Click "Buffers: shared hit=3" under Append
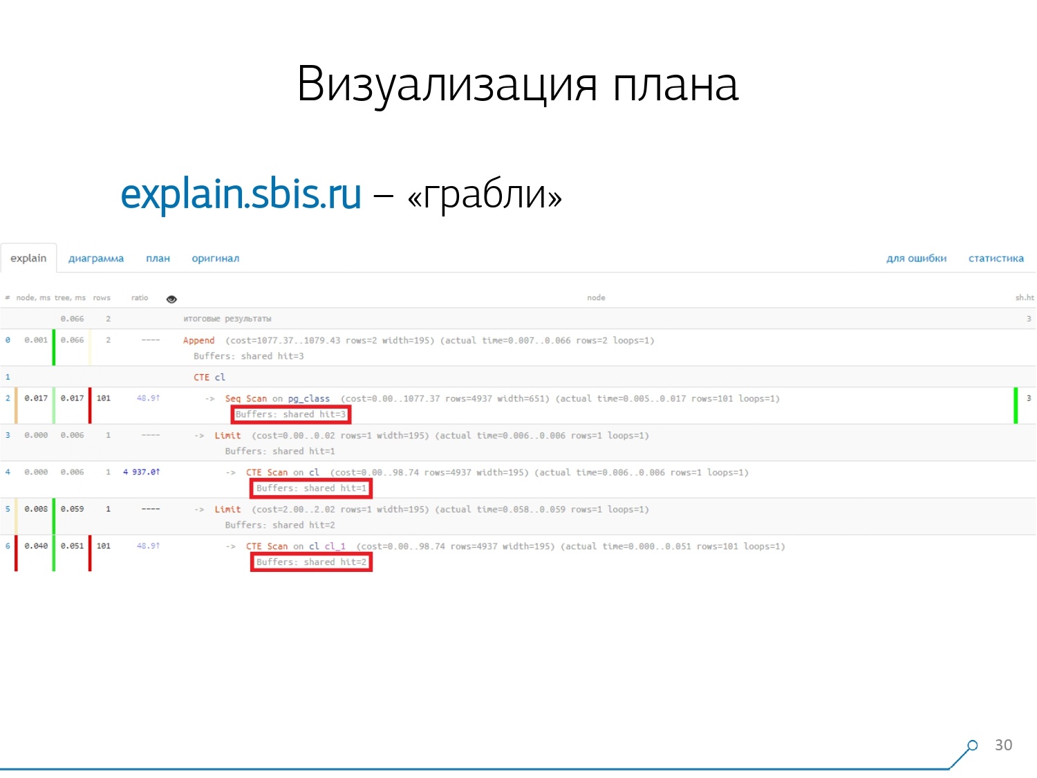This screenshot has width=1037, height=778. 249,356
